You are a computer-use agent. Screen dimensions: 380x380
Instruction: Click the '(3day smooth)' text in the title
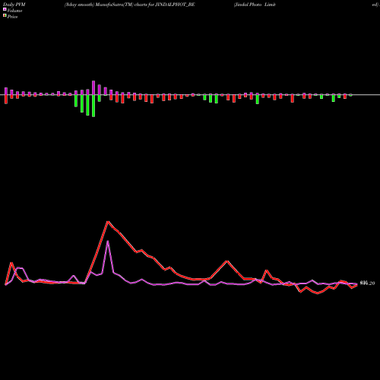79,5
